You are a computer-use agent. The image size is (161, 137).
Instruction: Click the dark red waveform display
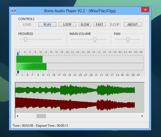75,104
